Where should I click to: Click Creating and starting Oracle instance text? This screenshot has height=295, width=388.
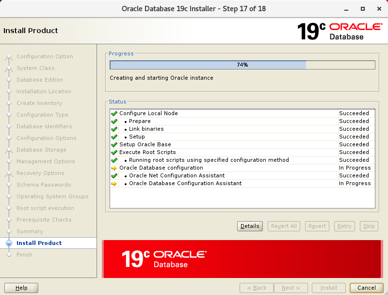(x=162, y=78)
